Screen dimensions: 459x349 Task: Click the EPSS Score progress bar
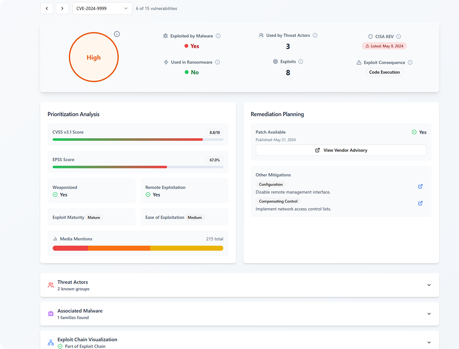point(136,167)
